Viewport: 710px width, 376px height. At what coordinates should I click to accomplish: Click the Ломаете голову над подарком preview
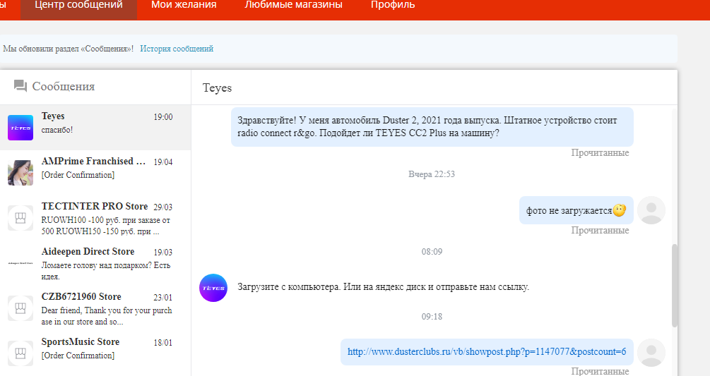(107, 271)
